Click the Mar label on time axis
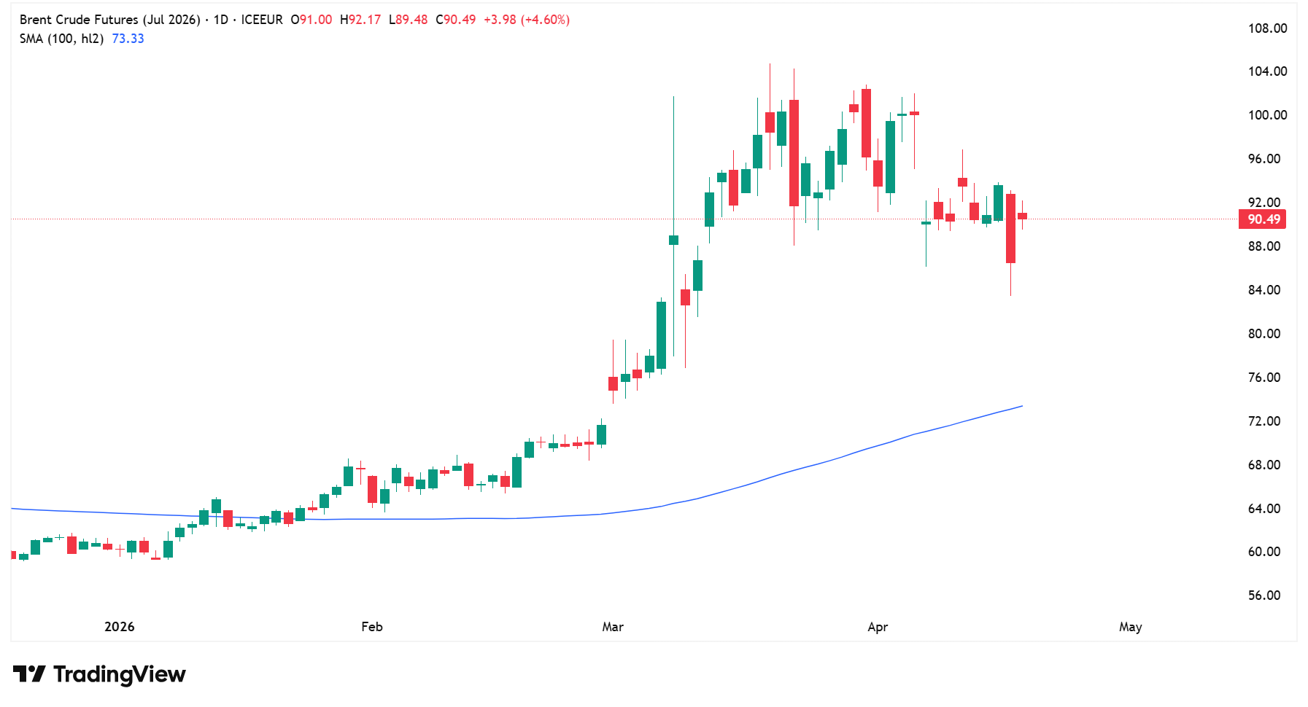The width and height of the screenshot is (1308, 707). [613, 627]
